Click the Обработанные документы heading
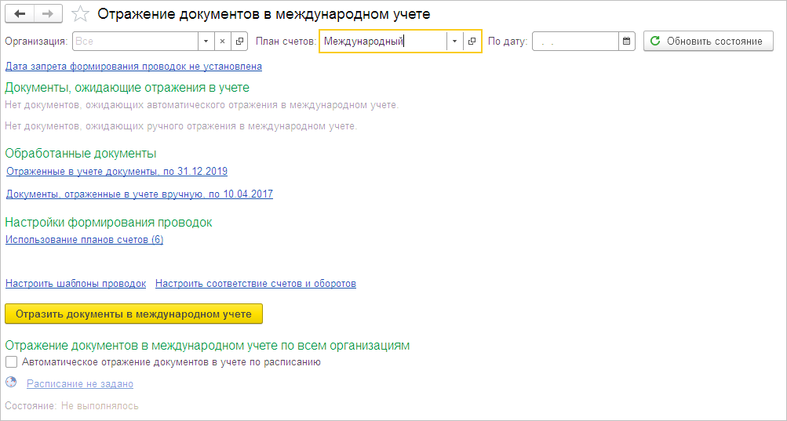 tap(81, 153)
